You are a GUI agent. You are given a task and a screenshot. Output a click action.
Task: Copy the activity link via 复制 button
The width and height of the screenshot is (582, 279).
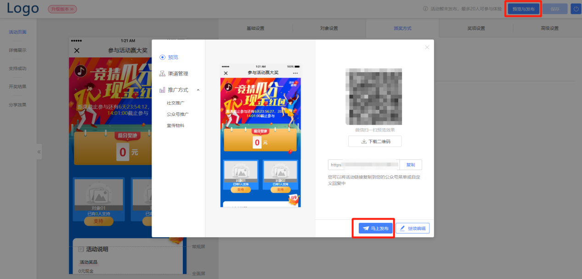coord(411,165)
